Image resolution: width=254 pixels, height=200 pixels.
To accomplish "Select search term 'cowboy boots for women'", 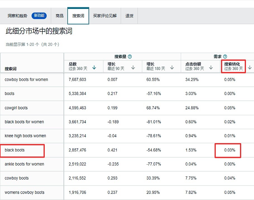I will 26,79.
